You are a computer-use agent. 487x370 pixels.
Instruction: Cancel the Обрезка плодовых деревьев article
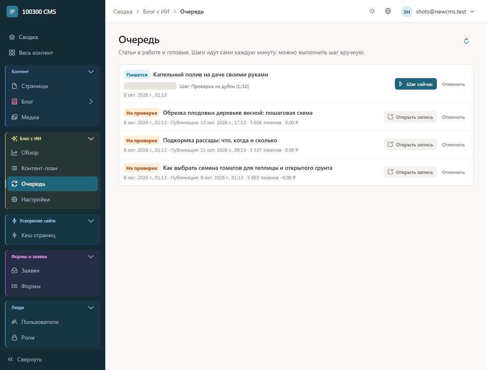pos(453,117)
